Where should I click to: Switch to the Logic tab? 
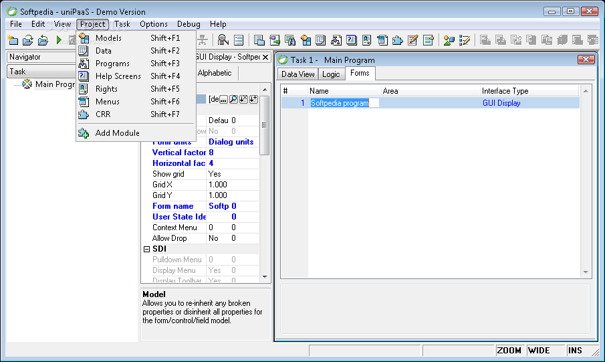pyautogui.click(x=331, y=74)
